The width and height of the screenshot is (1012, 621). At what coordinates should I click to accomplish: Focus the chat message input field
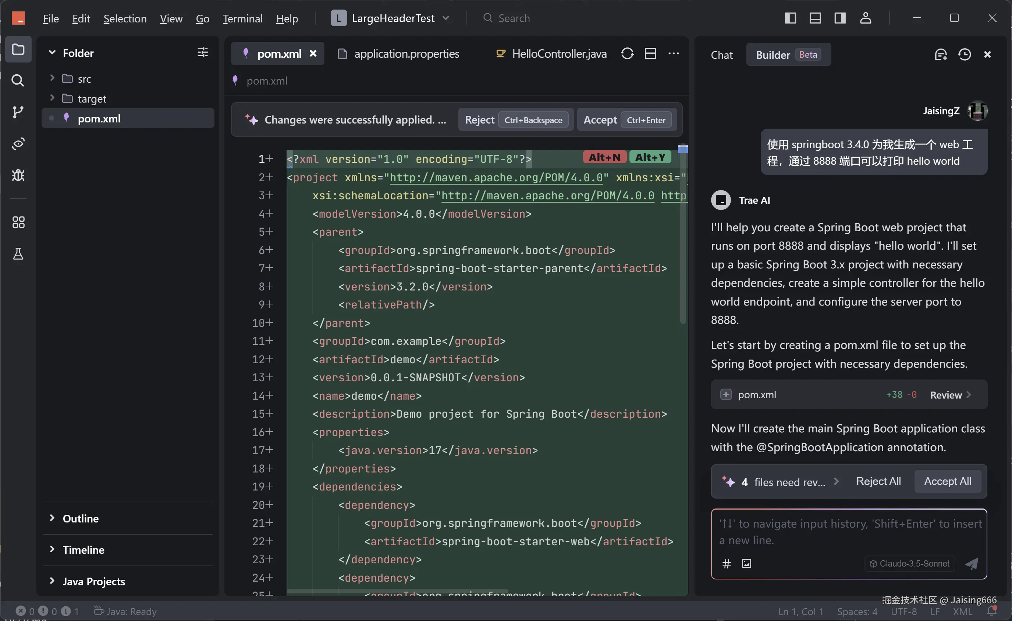848,532
